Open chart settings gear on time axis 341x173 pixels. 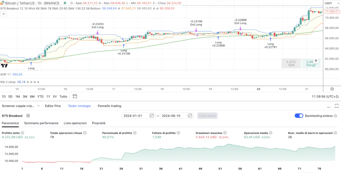point(332,89)
